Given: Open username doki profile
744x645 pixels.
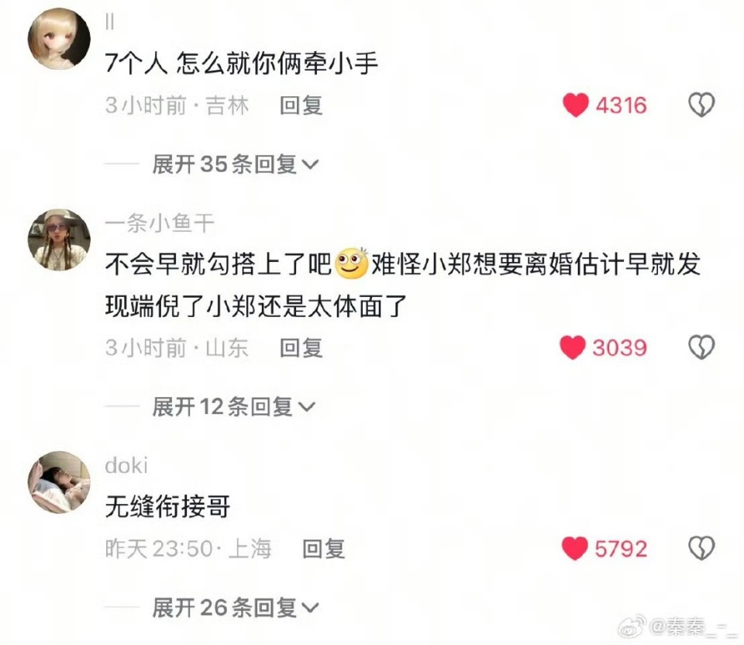Looking at the screenshot, I should click(x=126, y=465).
